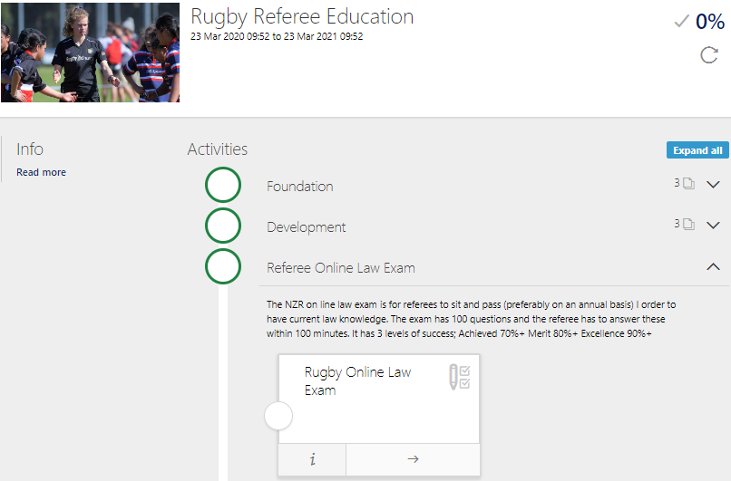
Task: Click the exam checklist icon on the card
Action: (x=460, y=378)
